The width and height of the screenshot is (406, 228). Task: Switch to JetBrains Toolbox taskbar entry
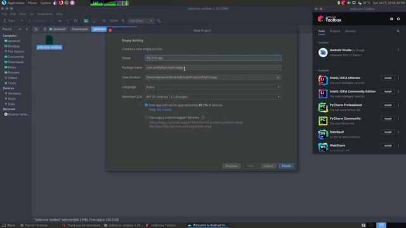click(161, 225)
